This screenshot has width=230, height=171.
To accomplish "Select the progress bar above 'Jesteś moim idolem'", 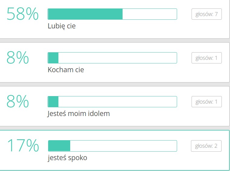I will coord(112,102).
